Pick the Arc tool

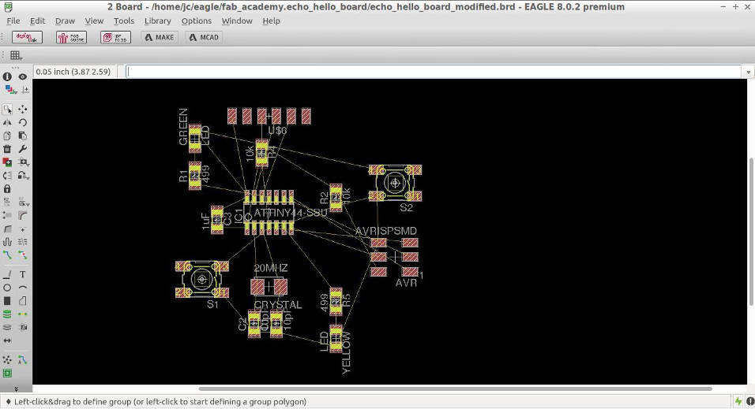pos(23,288)
